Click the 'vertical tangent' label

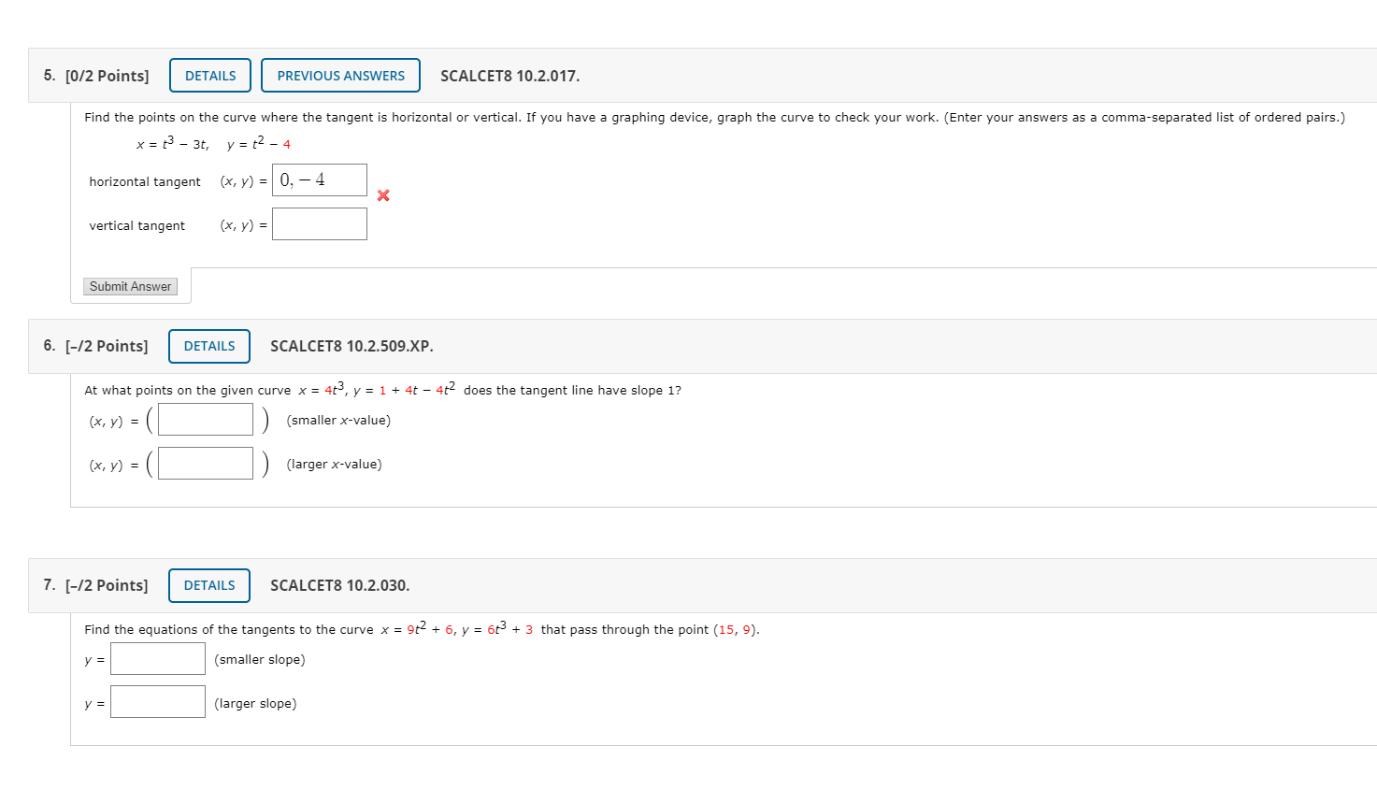(137, 225)
